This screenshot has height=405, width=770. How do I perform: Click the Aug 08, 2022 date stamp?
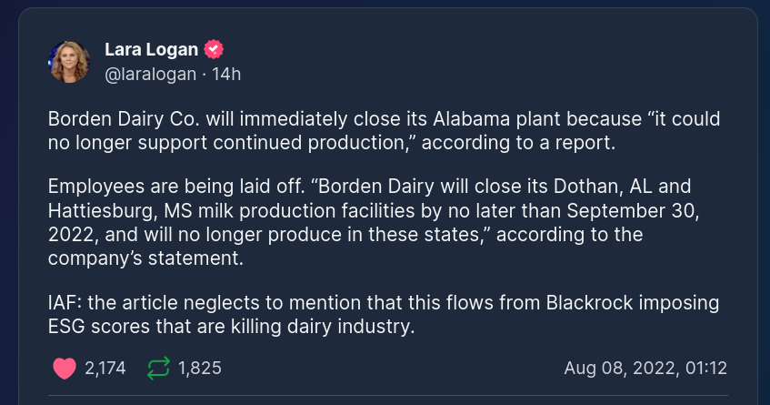tap(645, 369)
